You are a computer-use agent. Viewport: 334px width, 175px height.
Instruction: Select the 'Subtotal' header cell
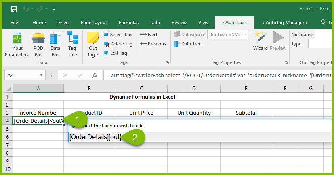coord(246,113)
